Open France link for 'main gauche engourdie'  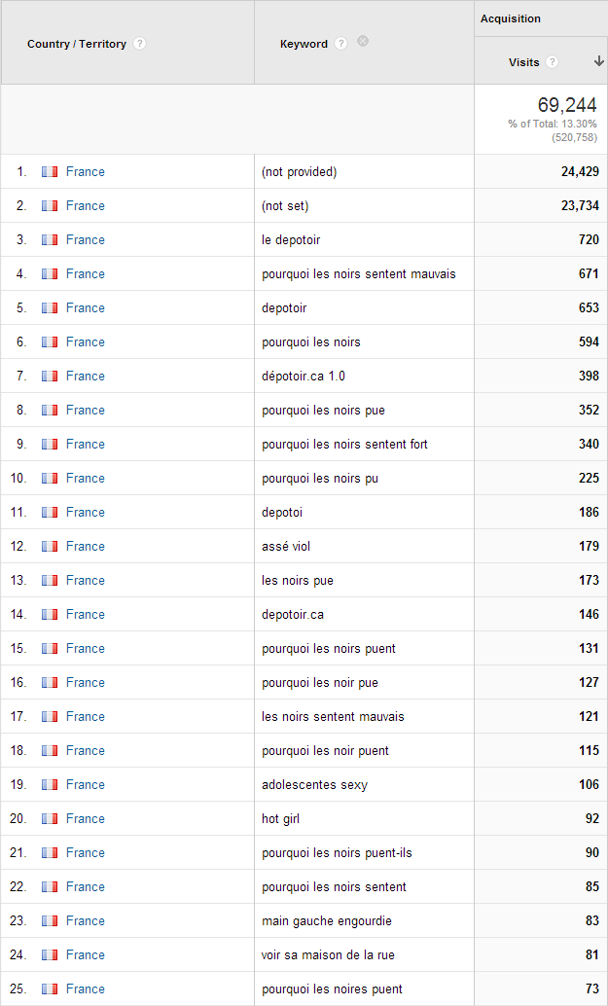(86, 920)
